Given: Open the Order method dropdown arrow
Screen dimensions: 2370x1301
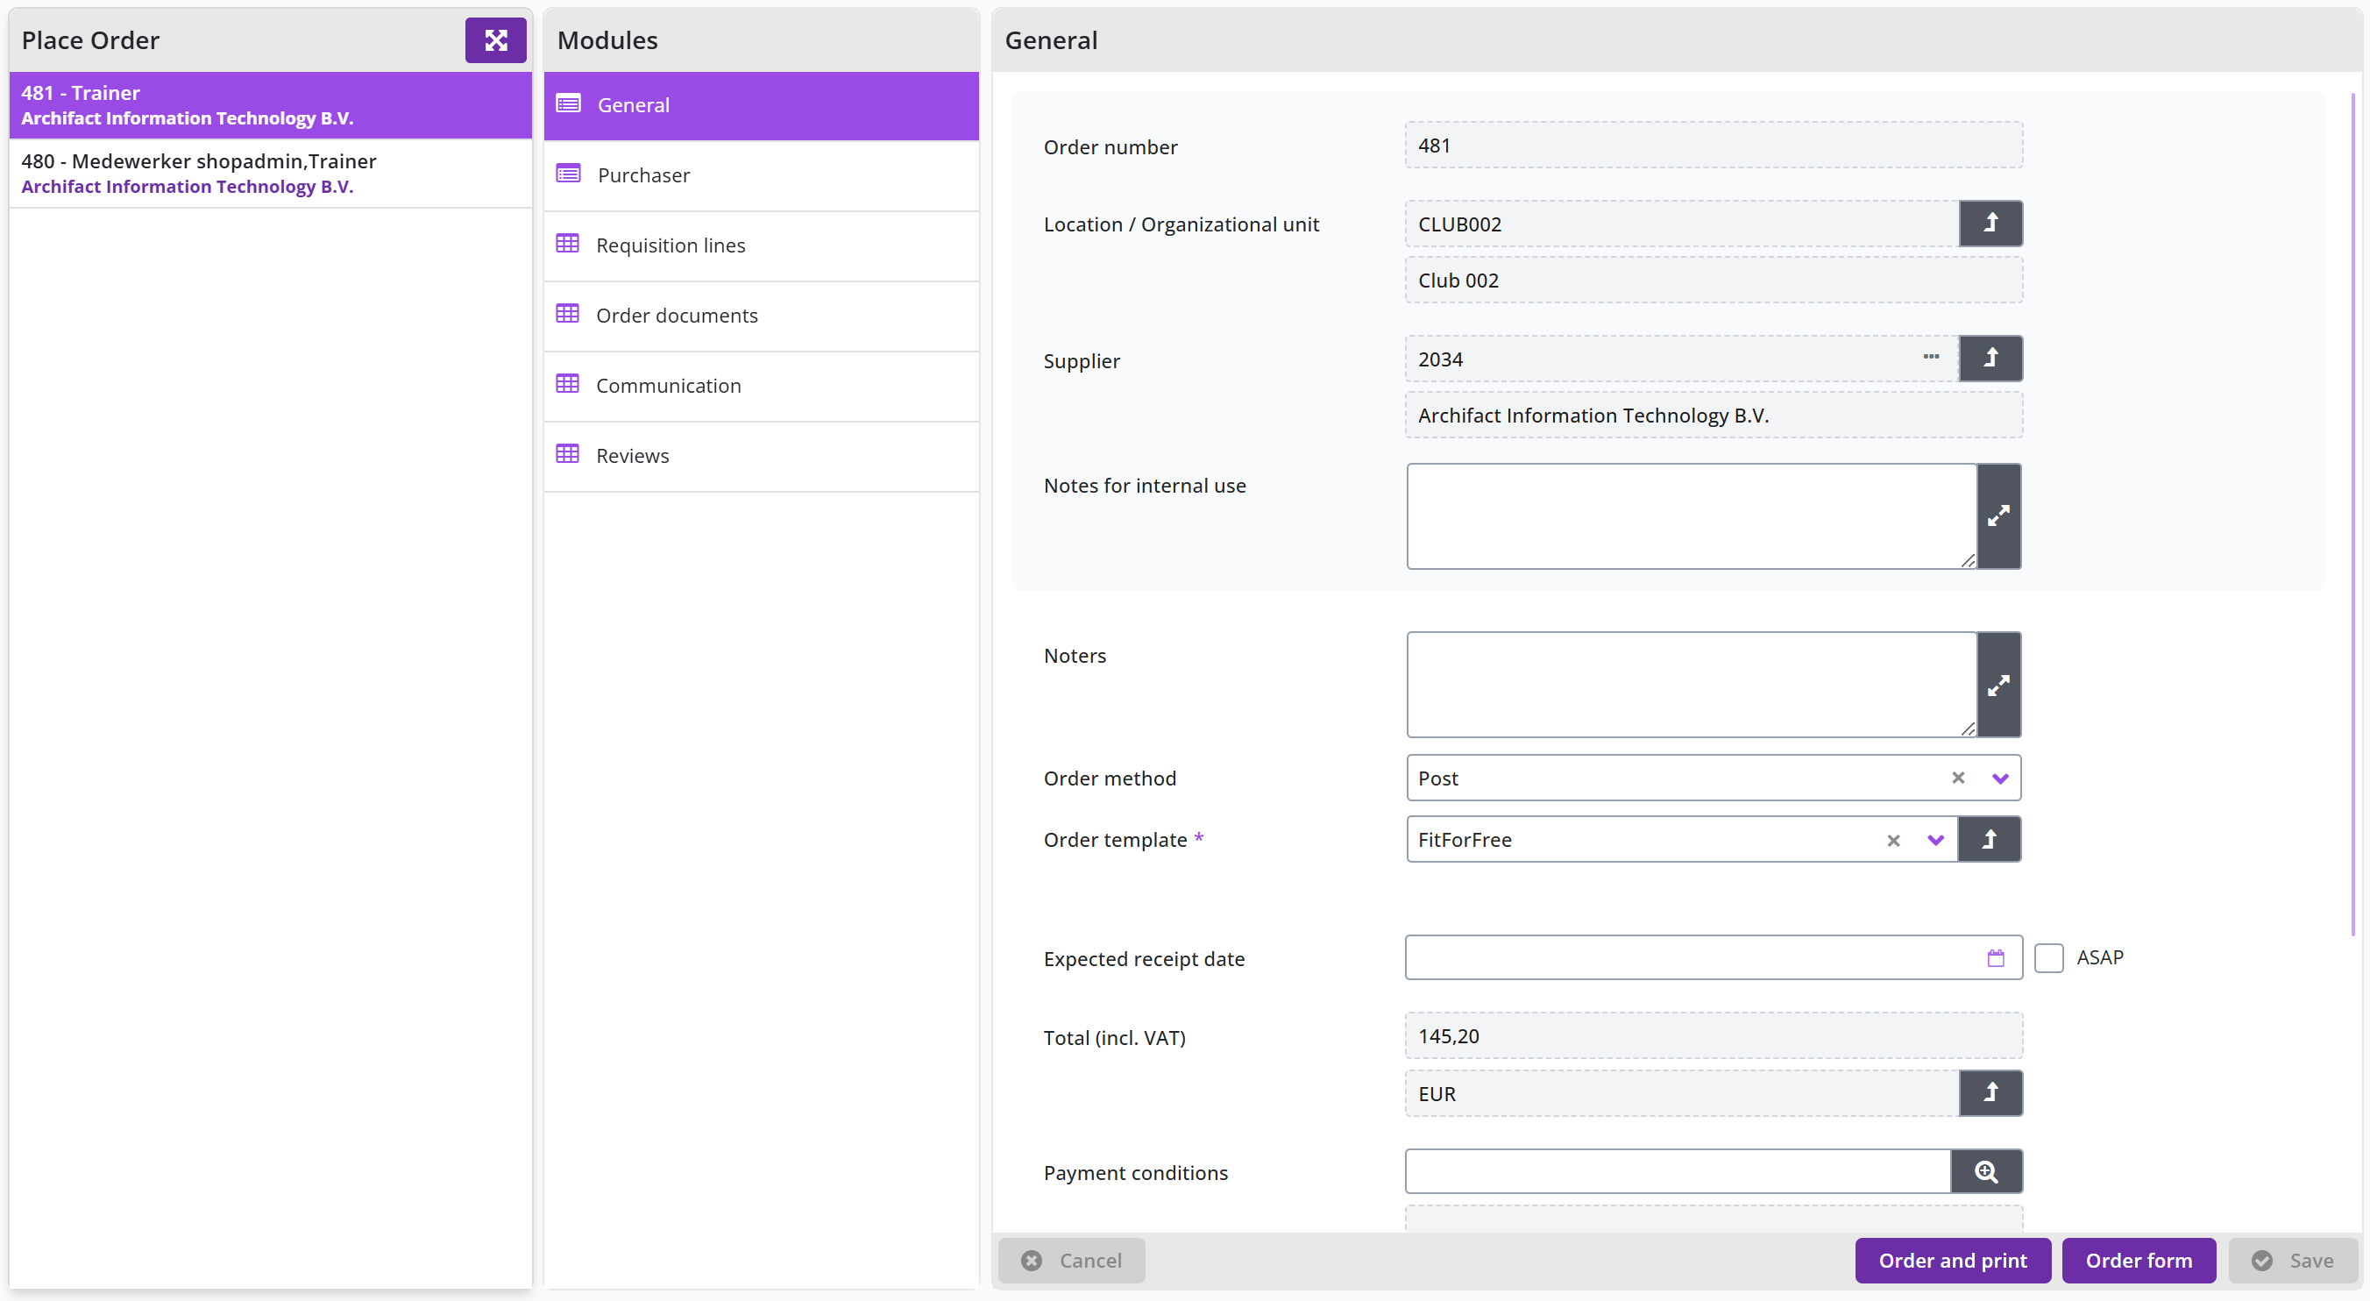Looking at the screenshot, I should [2000, 779].
